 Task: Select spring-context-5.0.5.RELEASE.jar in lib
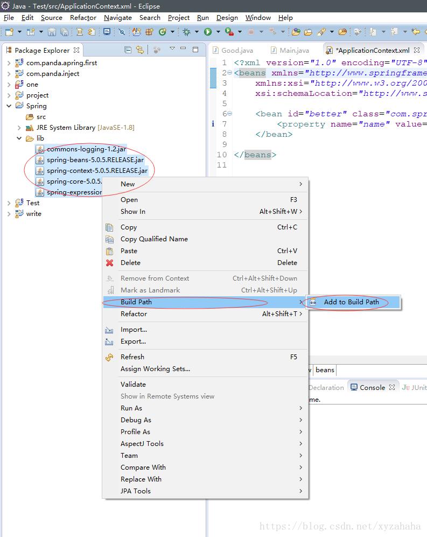tap(97, 171)
